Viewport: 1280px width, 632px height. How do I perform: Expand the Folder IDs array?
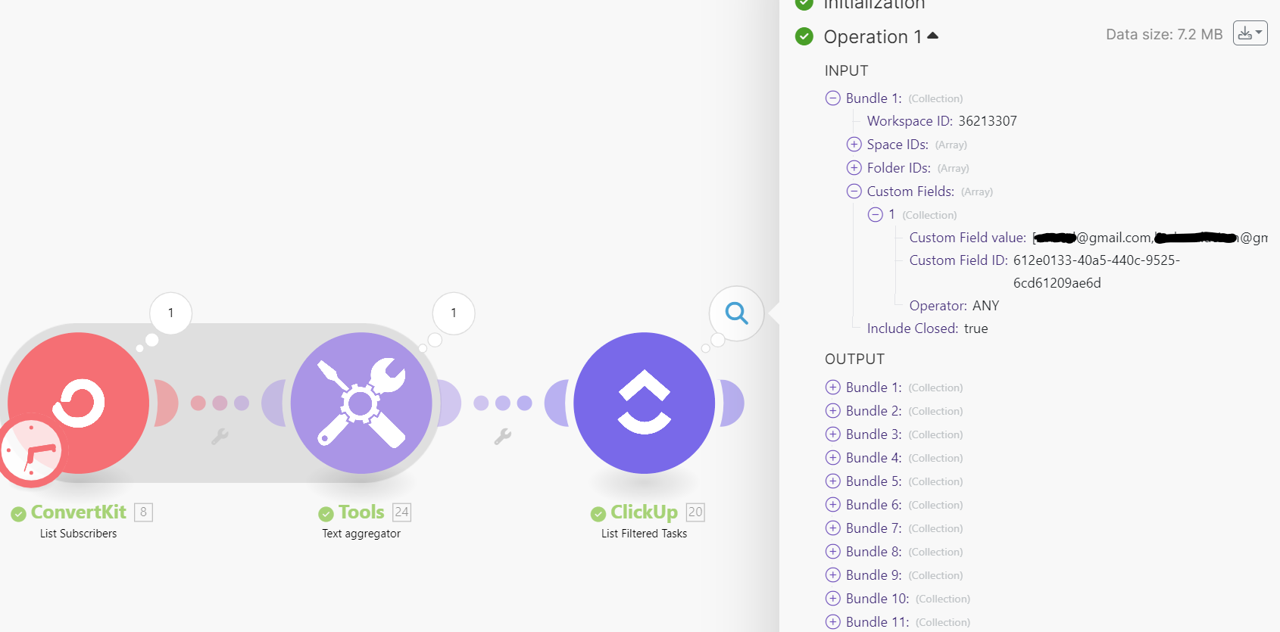pos(854,167)
